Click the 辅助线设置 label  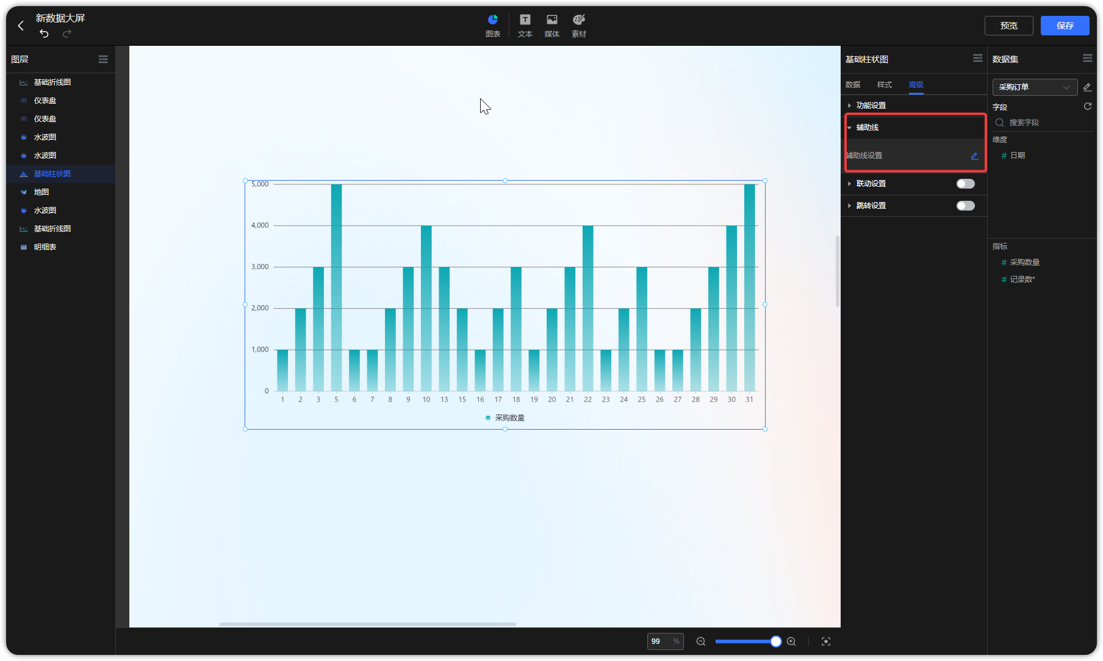tap(864, 156)
